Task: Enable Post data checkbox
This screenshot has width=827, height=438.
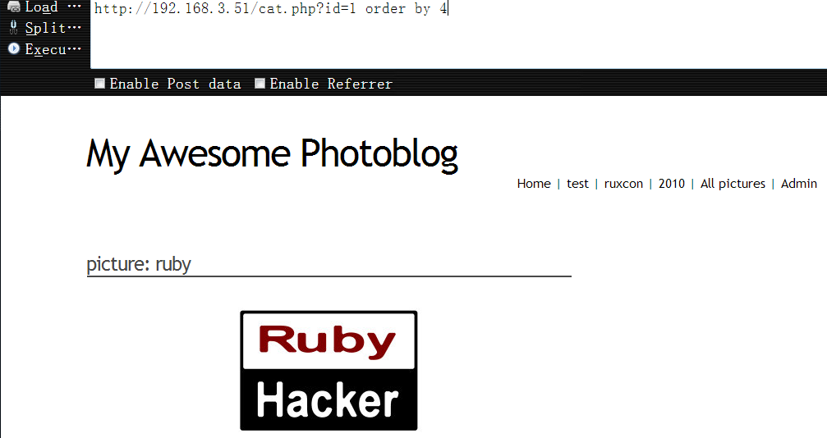Action: pos(99,84)
